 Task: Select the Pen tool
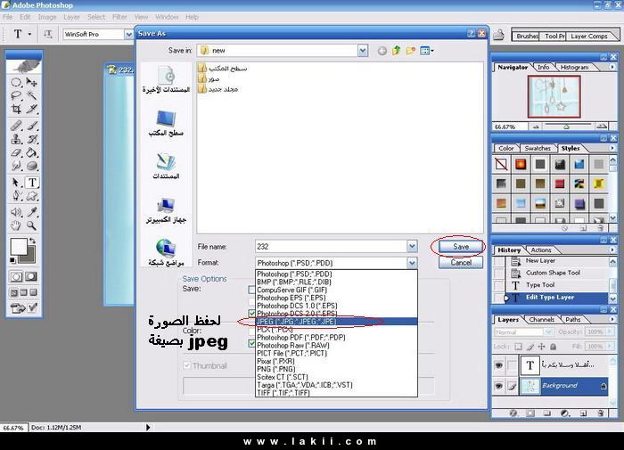pos(16,195)
